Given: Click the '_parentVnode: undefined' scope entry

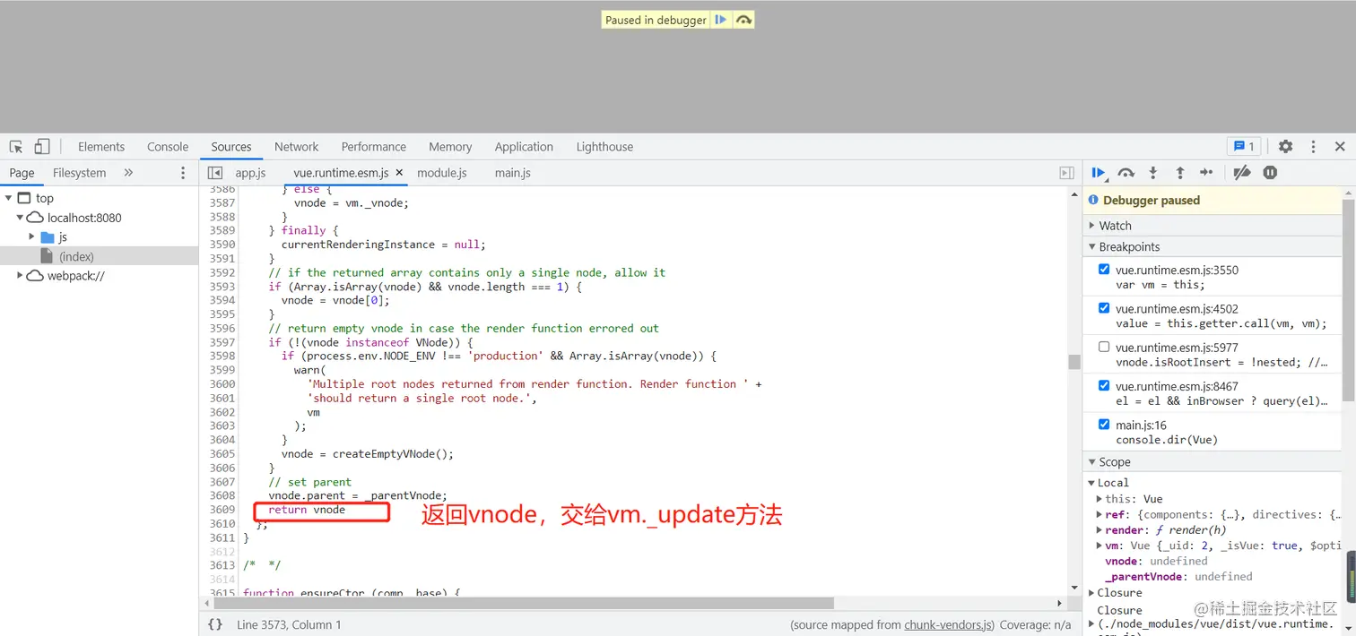Looking at the screenshot, I should (1178, 577).
